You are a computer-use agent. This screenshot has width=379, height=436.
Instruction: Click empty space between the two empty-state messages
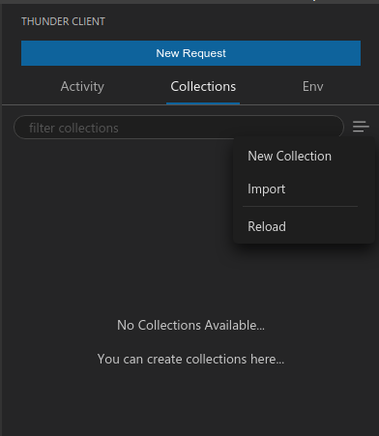pyautogui.click(x=190, y=342)
